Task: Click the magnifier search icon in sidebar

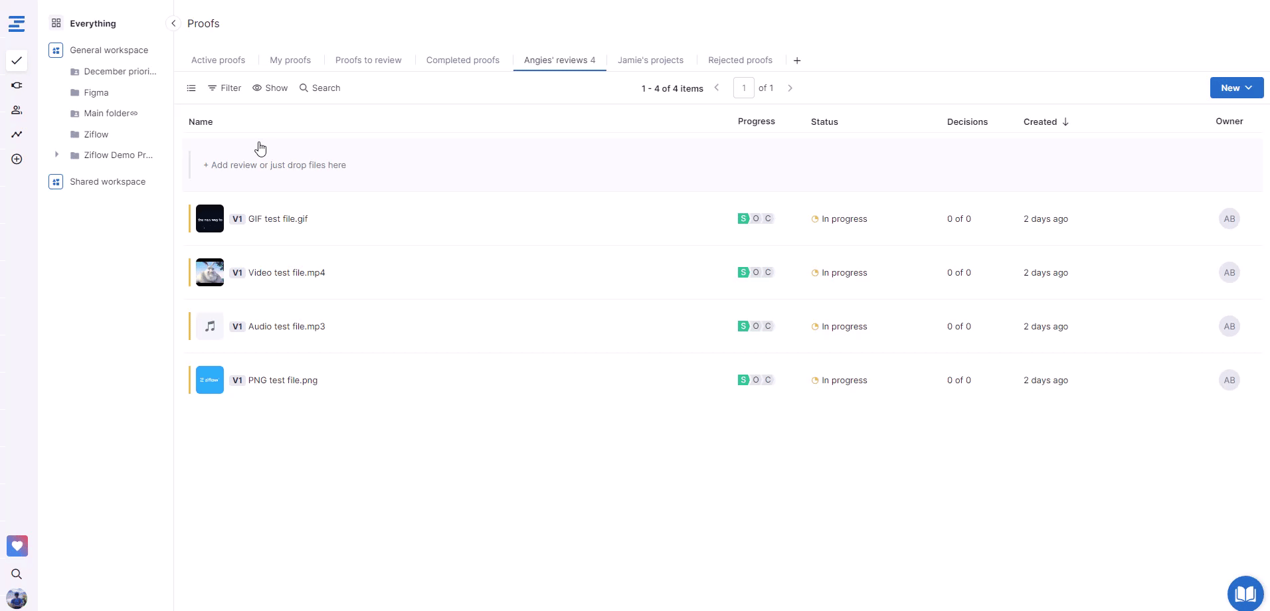Action: 17,574
